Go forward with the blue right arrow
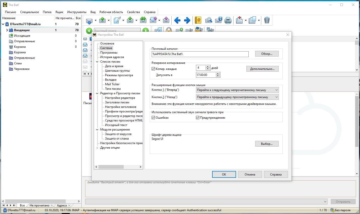The height and width of the screenshot is (214, 360). click(187, 20)
